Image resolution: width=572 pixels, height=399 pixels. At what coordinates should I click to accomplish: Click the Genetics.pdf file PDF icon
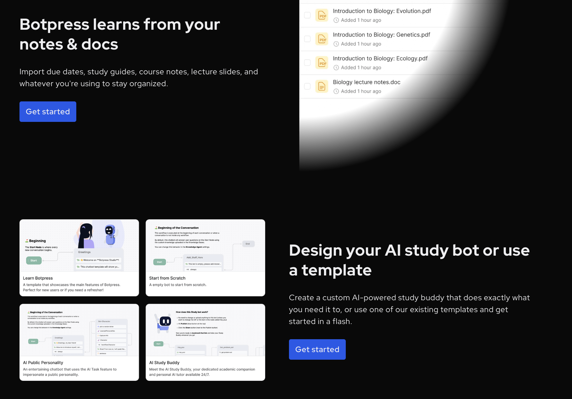click(x=322, y=39)
